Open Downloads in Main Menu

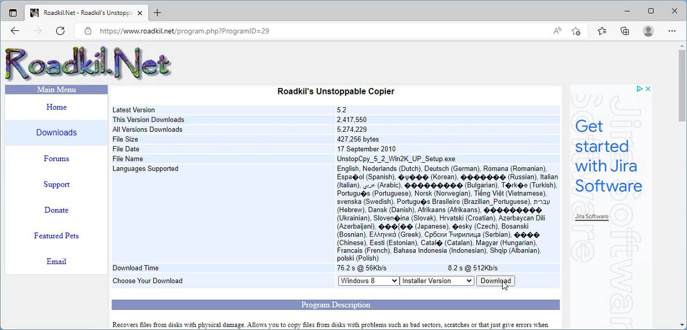[56, 132]
